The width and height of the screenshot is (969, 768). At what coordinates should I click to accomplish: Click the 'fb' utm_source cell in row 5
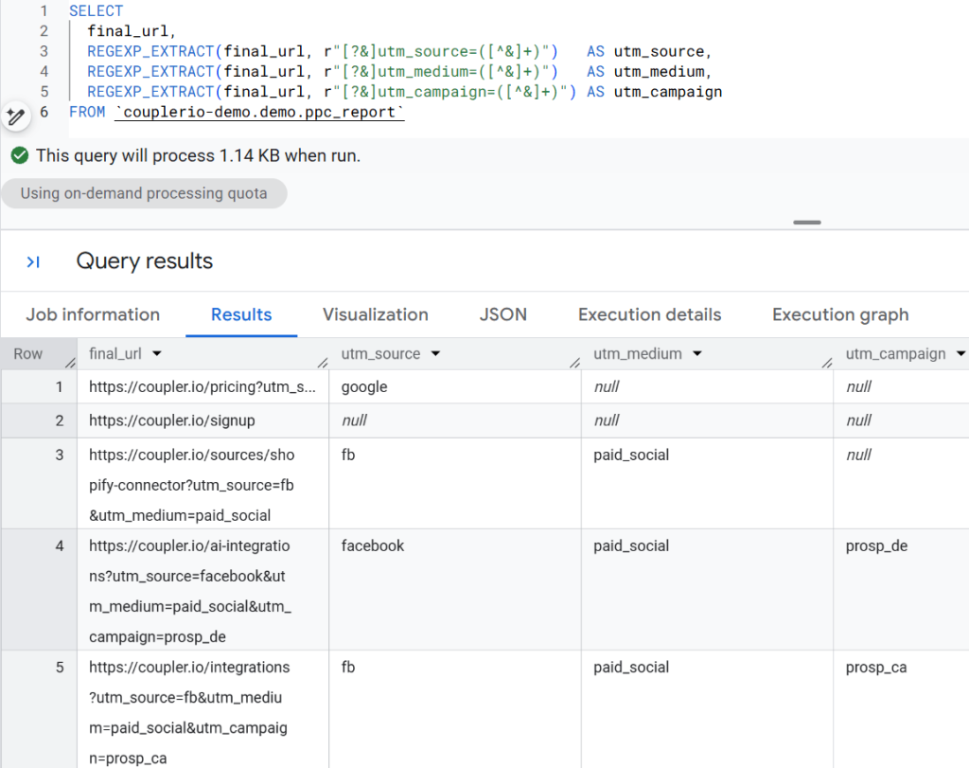coord(455,709)
